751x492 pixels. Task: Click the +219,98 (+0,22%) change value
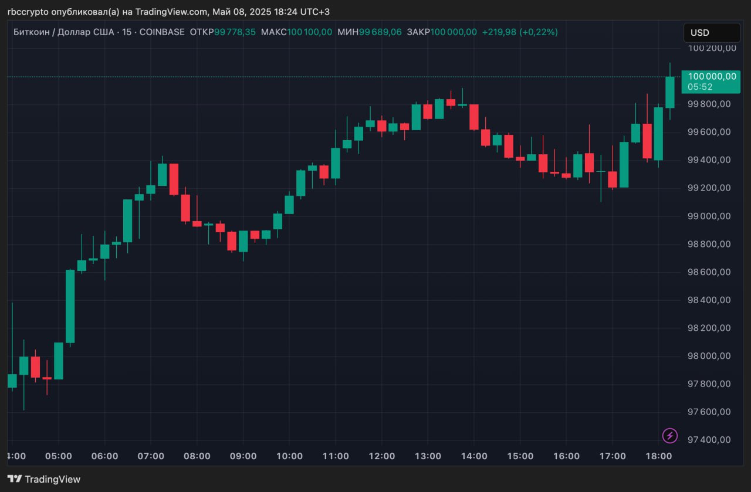[520, 32]
